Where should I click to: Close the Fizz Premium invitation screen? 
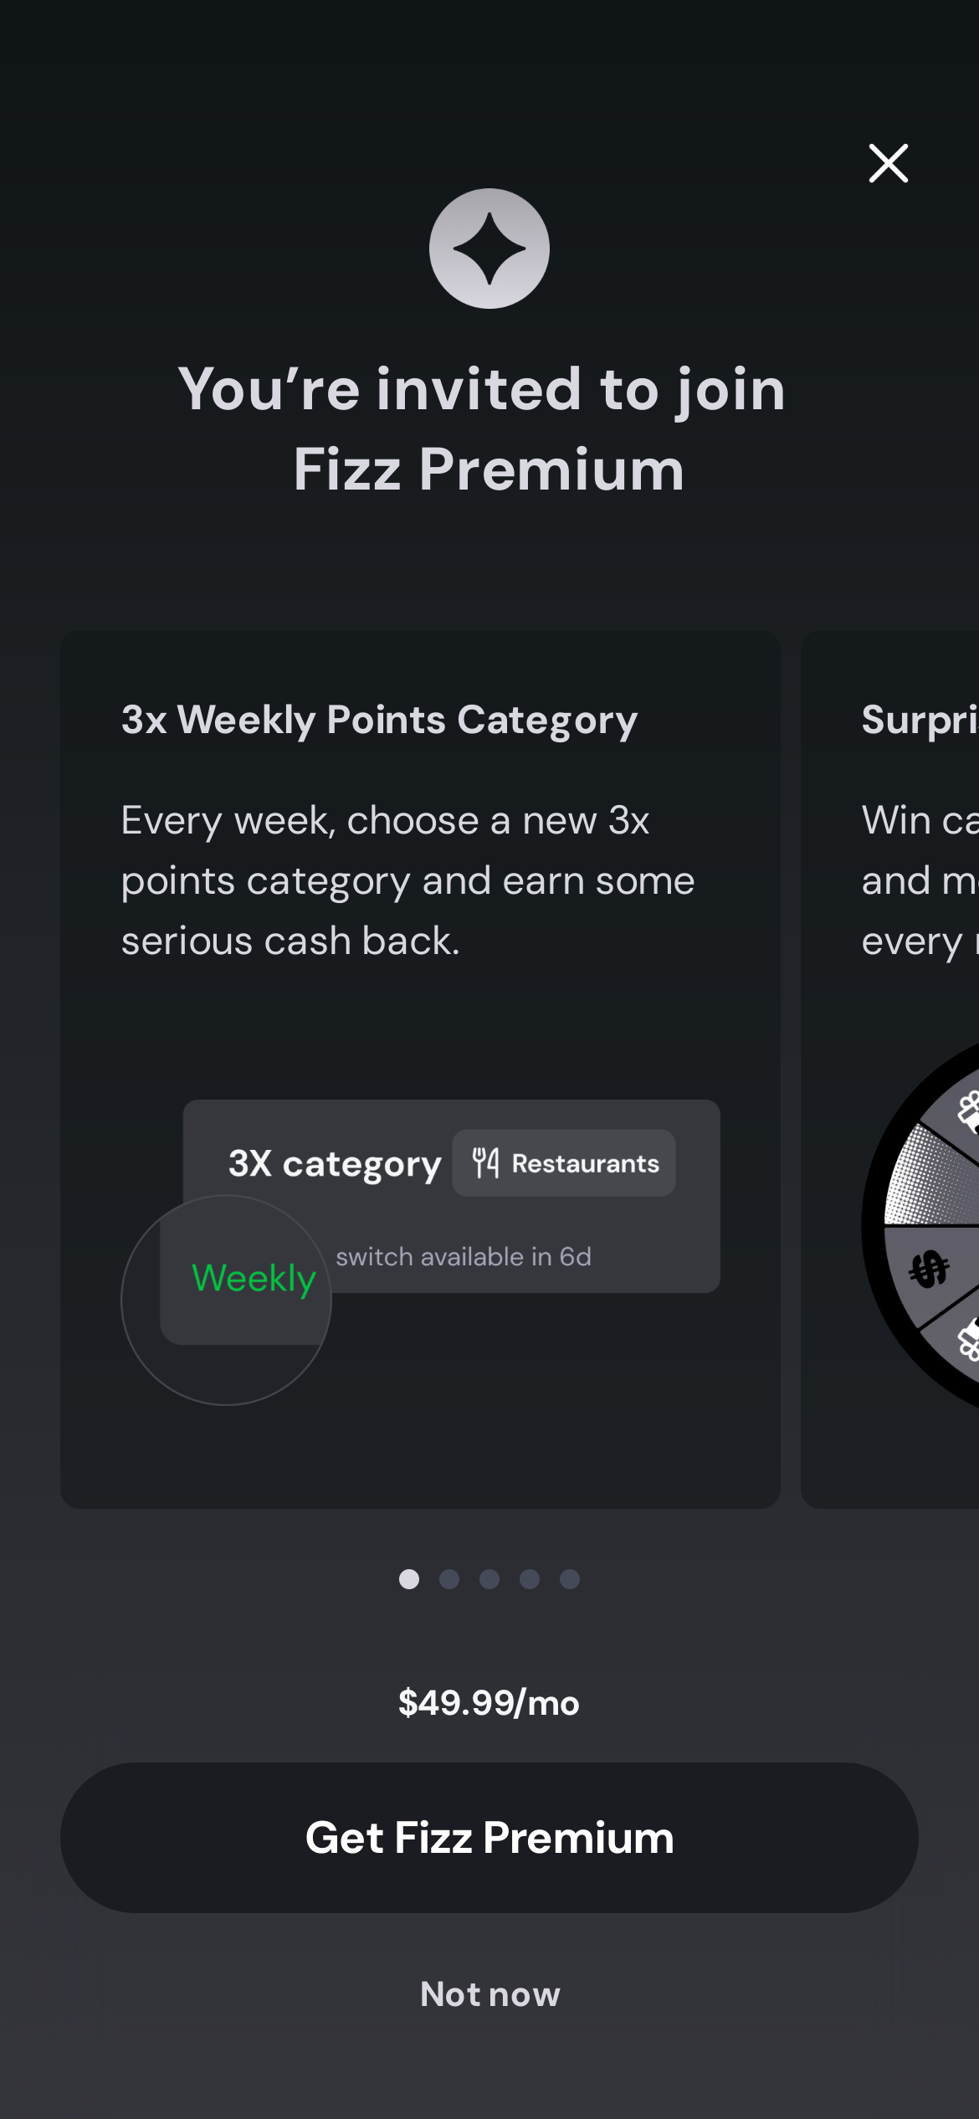888,163
